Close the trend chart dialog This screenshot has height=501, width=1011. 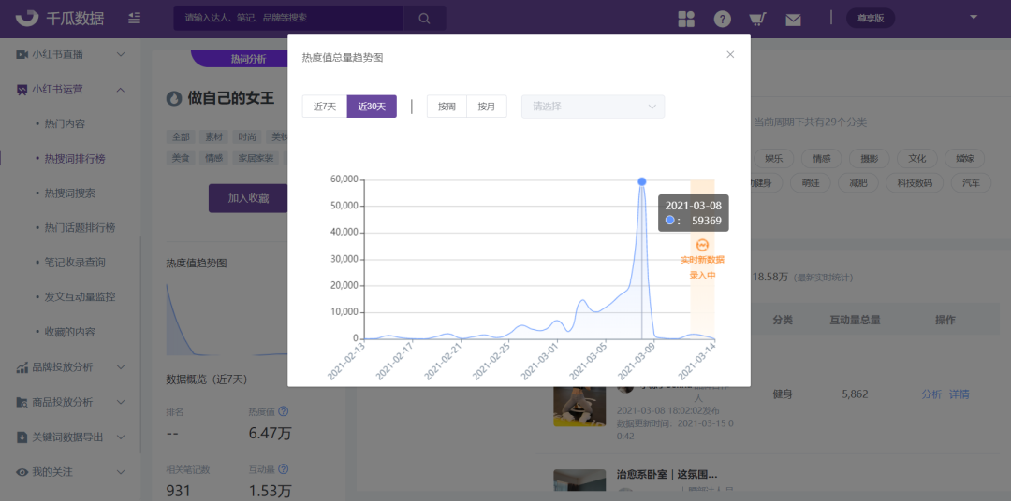coord(730,54)
